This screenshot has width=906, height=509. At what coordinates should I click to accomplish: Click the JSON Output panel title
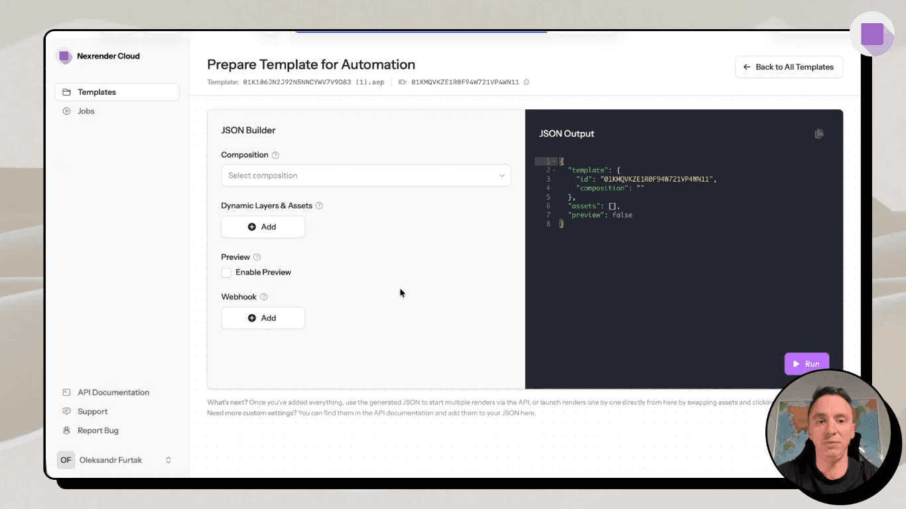click(x=566, y=134)
